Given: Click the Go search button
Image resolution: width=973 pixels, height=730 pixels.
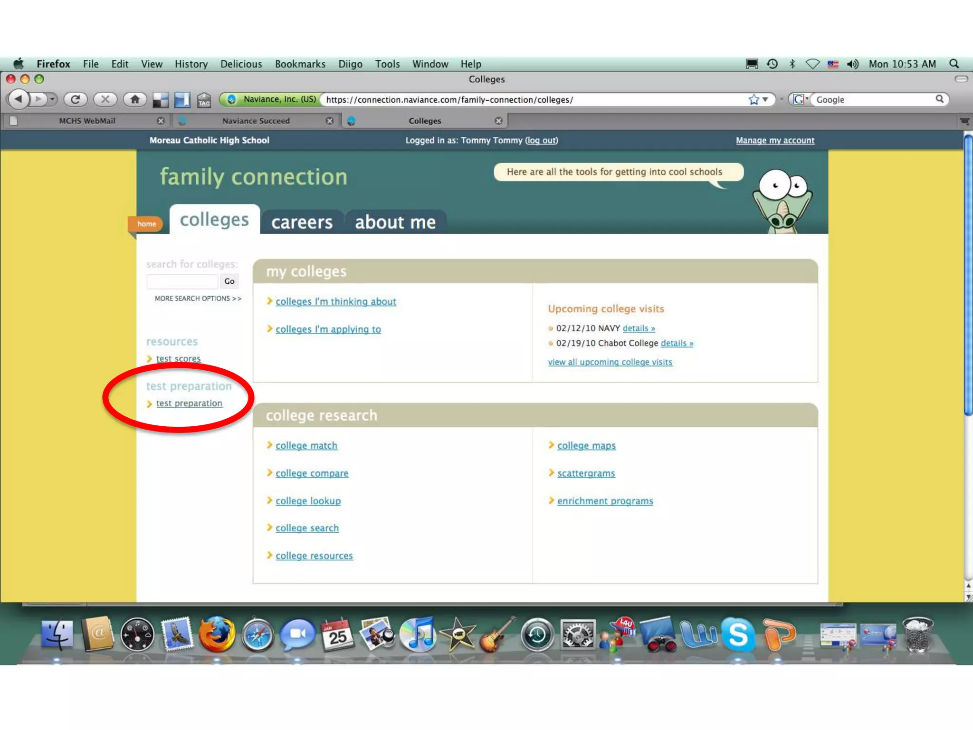Looking at the screenshot, I should point(229,281).
